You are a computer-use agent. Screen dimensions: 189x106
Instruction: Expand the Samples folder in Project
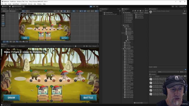click(x=123, y=42)
